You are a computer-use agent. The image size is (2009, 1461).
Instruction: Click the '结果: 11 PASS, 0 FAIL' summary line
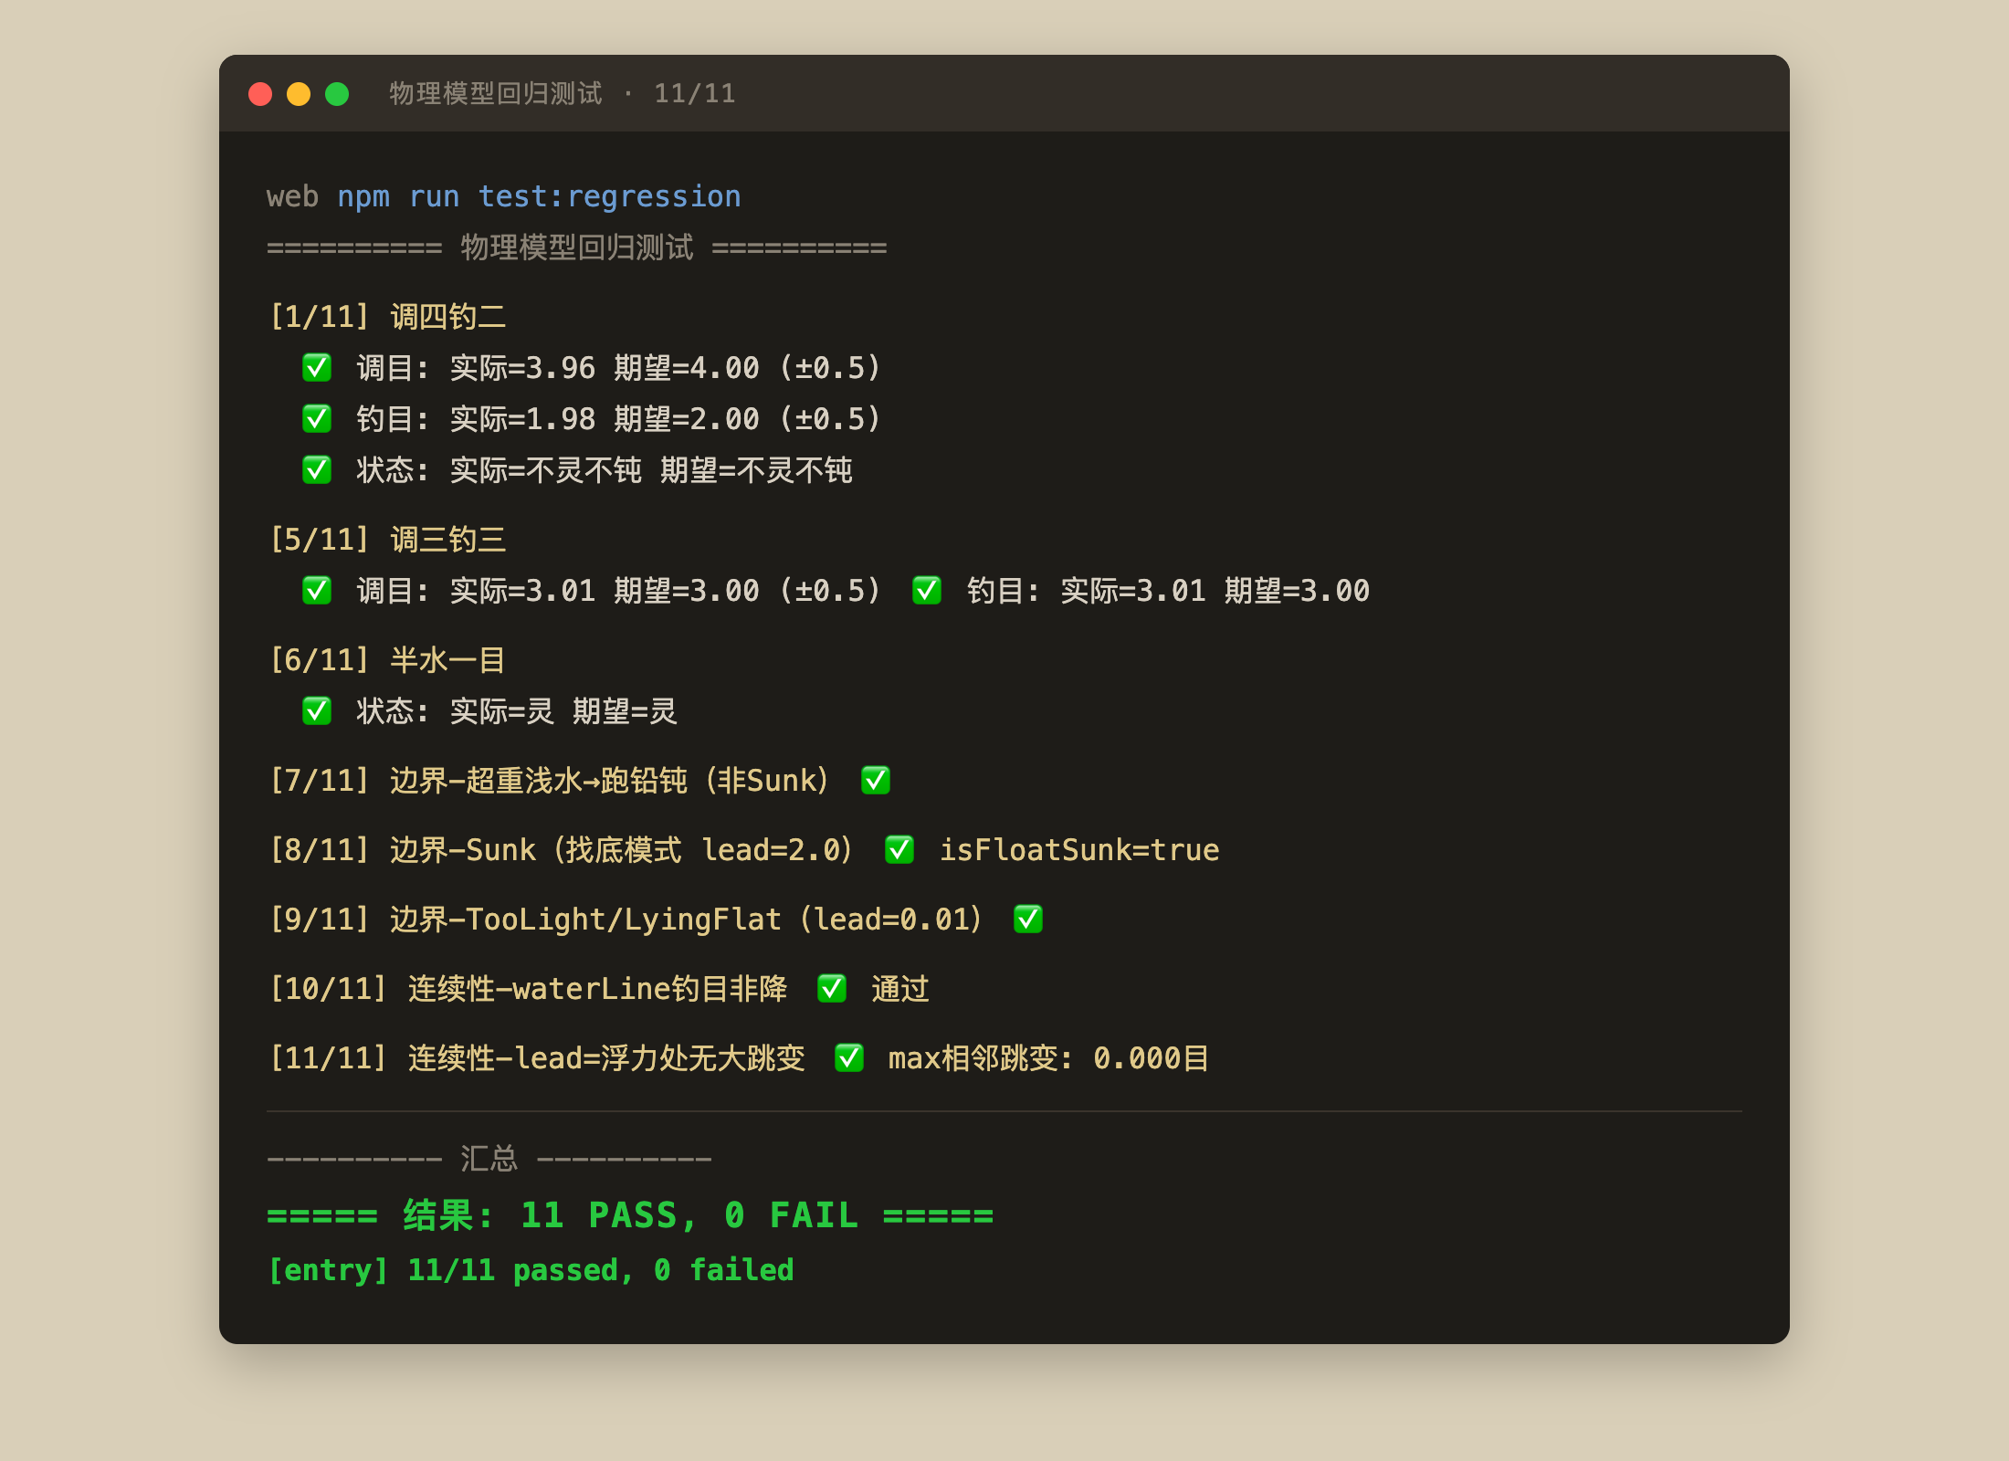coord(630,1215)
